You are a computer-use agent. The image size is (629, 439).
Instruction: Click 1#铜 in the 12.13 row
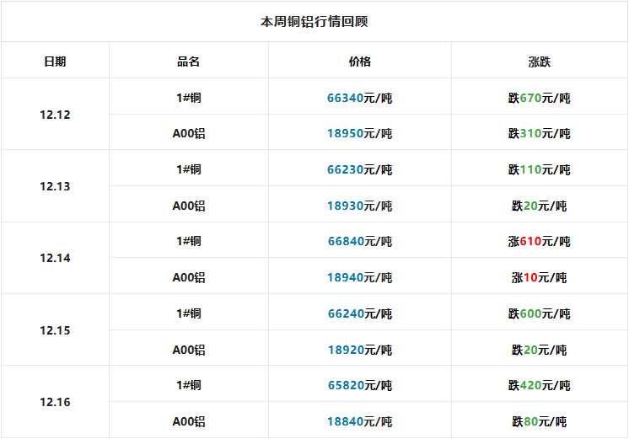[x=189, y=169]
